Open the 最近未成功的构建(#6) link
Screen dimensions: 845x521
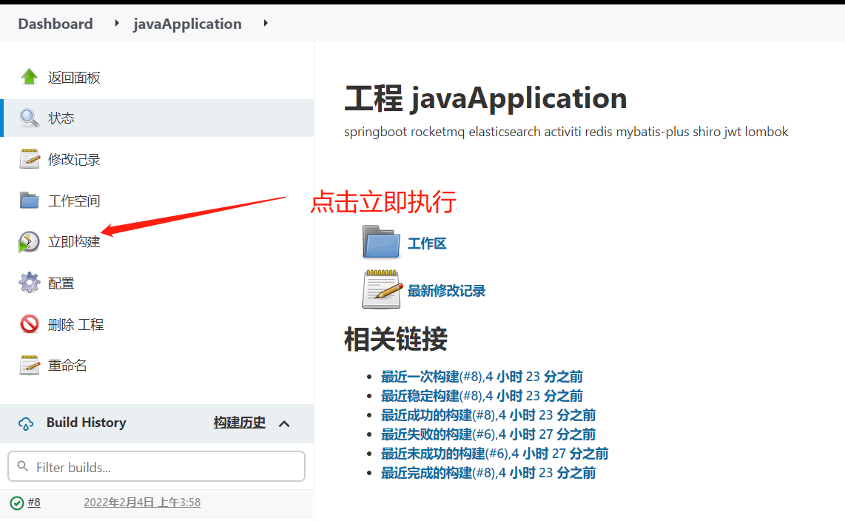tap(495, 454)
